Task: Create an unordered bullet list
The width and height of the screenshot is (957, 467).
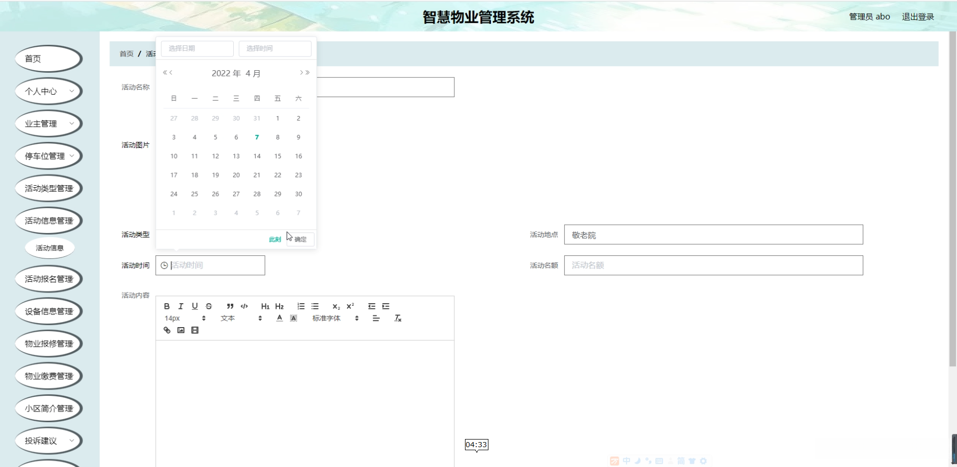Action: click(x=315, y=306)
